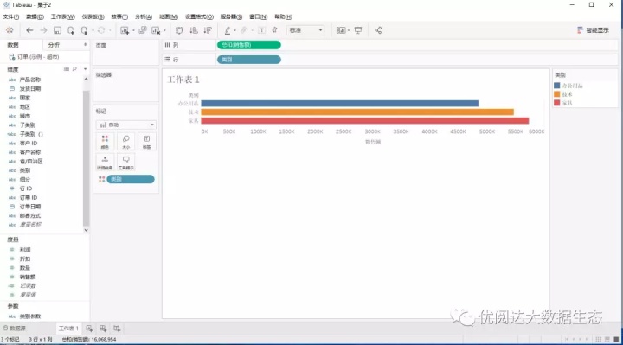
Task: Open the 分析 tab dropdown arrow
Action: point(85,45)
